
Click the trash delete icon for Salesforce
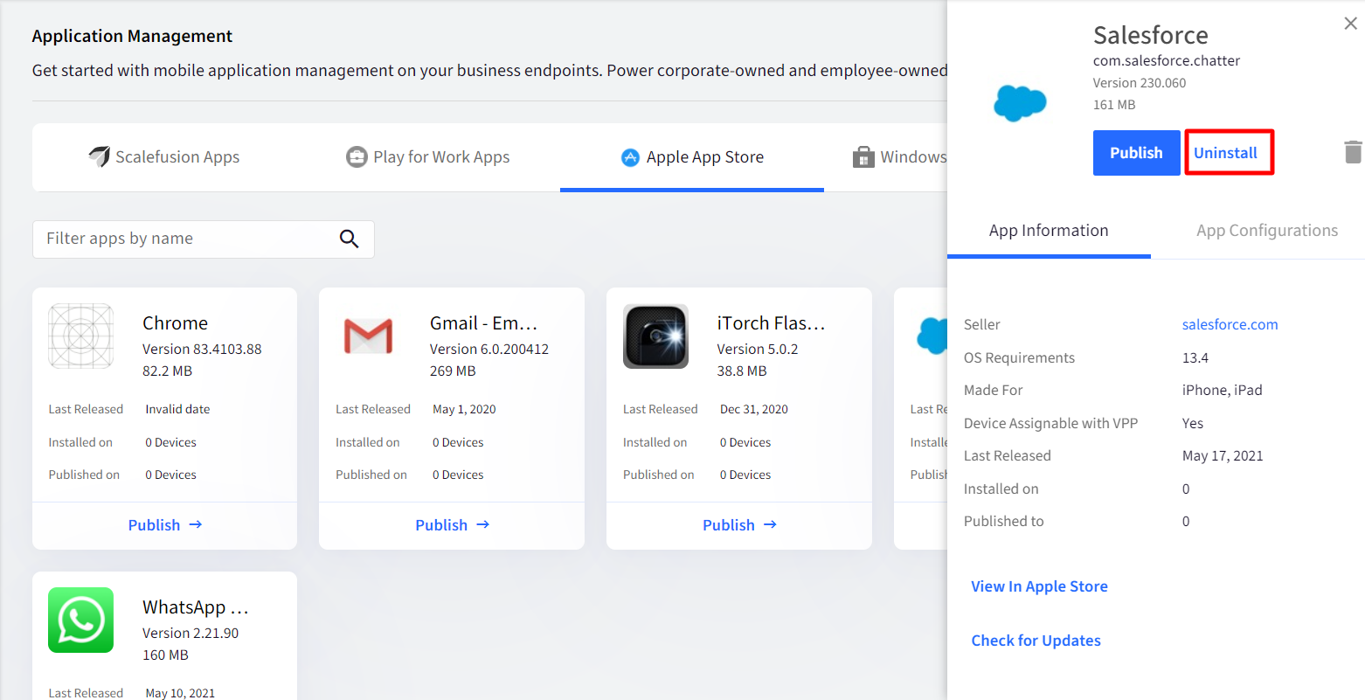(x=1353, y=152)
